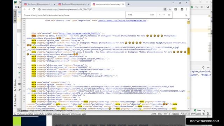Viewport: 224px width, 126px height.
Task: Open the canonical instagram.com/p link
Action: [80, 33]
